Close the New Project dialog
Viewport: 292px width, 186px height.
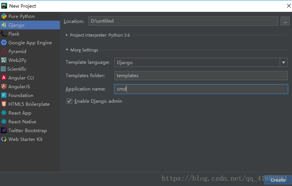[289, 6]
